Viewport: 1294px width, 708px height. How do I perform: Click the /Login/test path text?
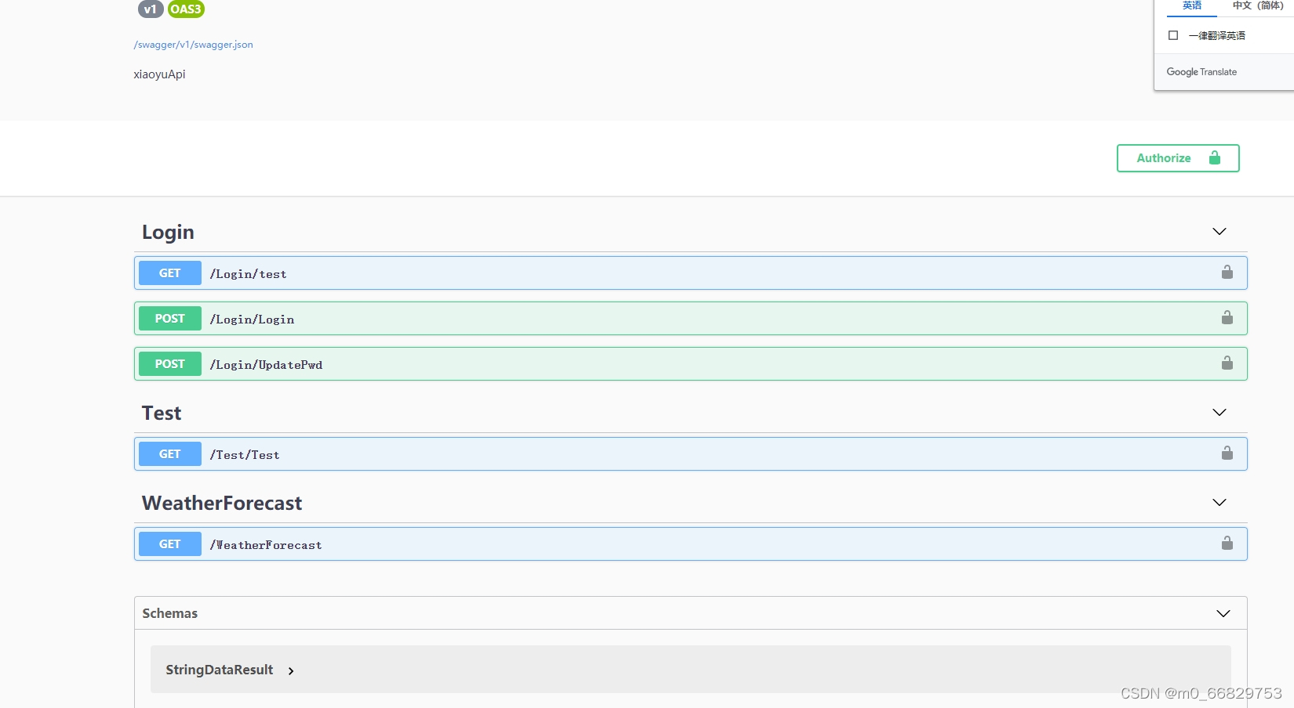click(249, 274)
